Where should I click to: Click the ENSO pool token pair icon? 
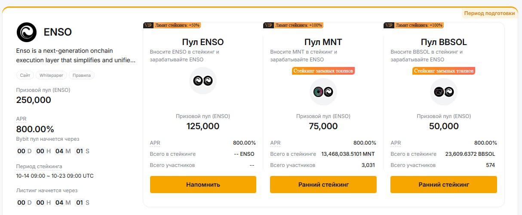tap(203, 81)
